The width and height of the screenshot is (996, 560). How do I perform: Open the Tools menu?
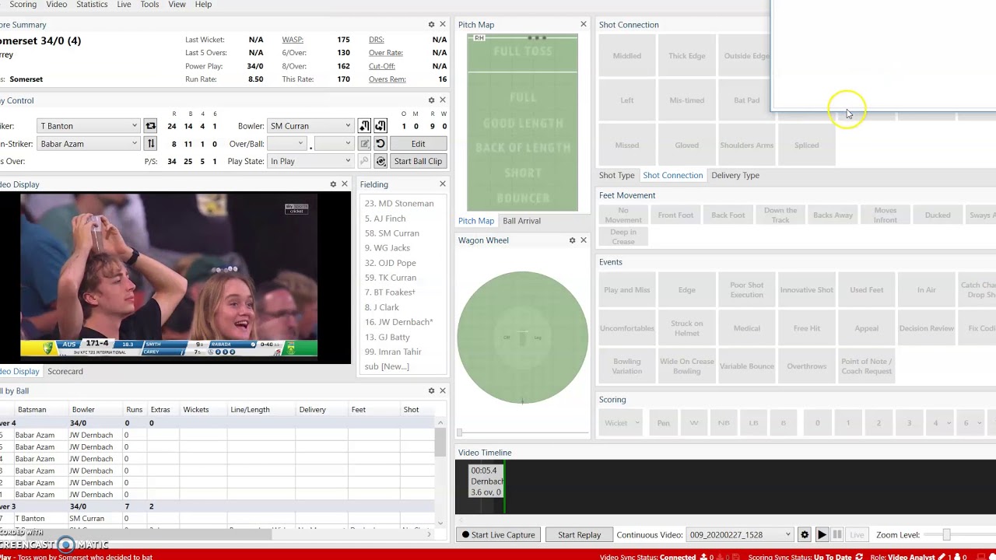click(x=149, y=5)
